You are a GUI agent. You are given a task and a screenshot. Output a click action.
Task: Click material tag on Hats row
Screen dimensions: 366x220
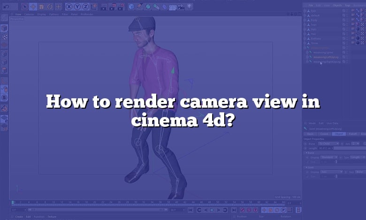point(358,29)
